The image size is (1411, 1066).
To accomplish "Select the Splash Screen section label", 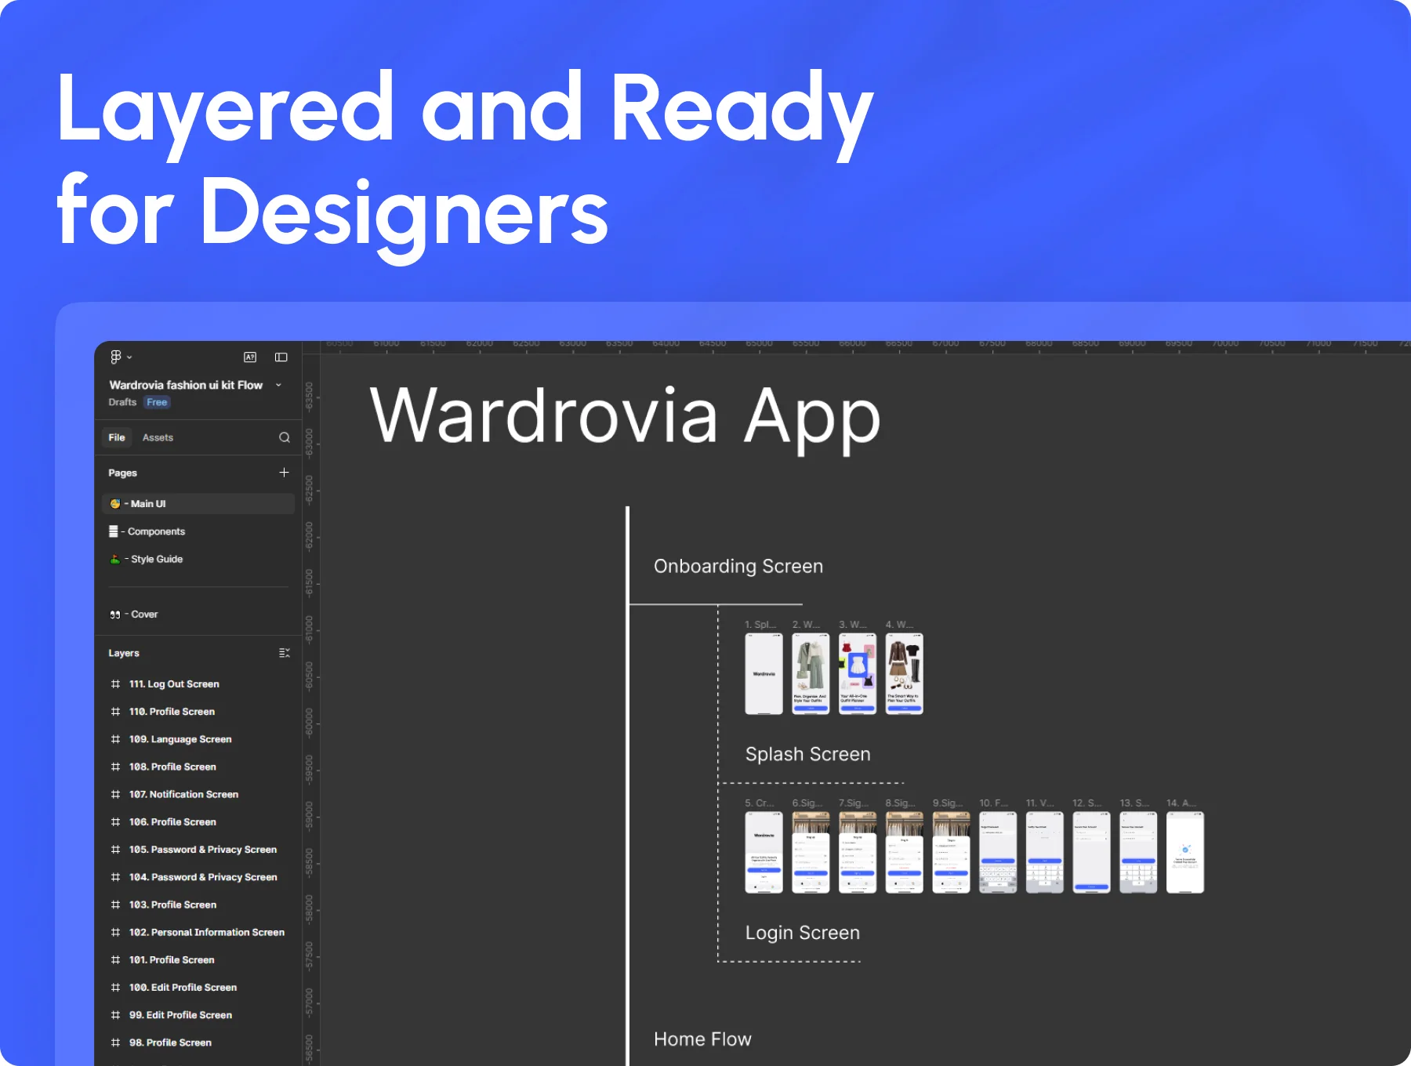I will point(808,754).
